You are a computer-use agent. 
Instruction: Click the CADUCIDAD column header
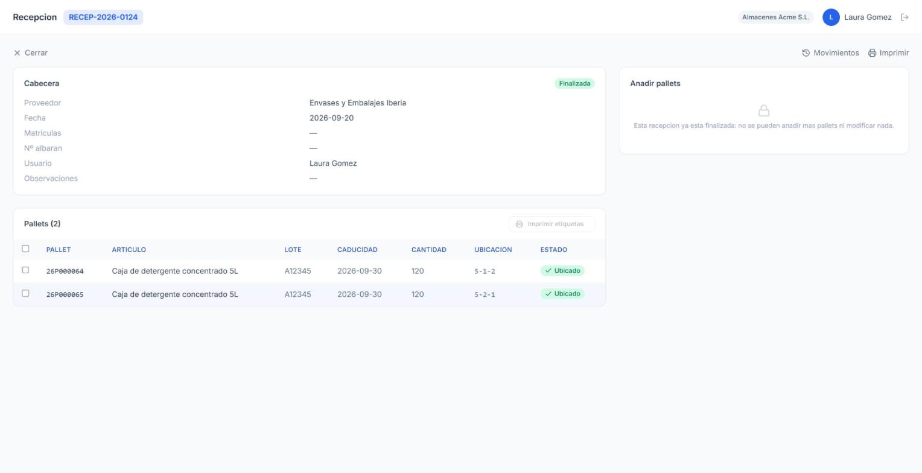click(357, 250)
